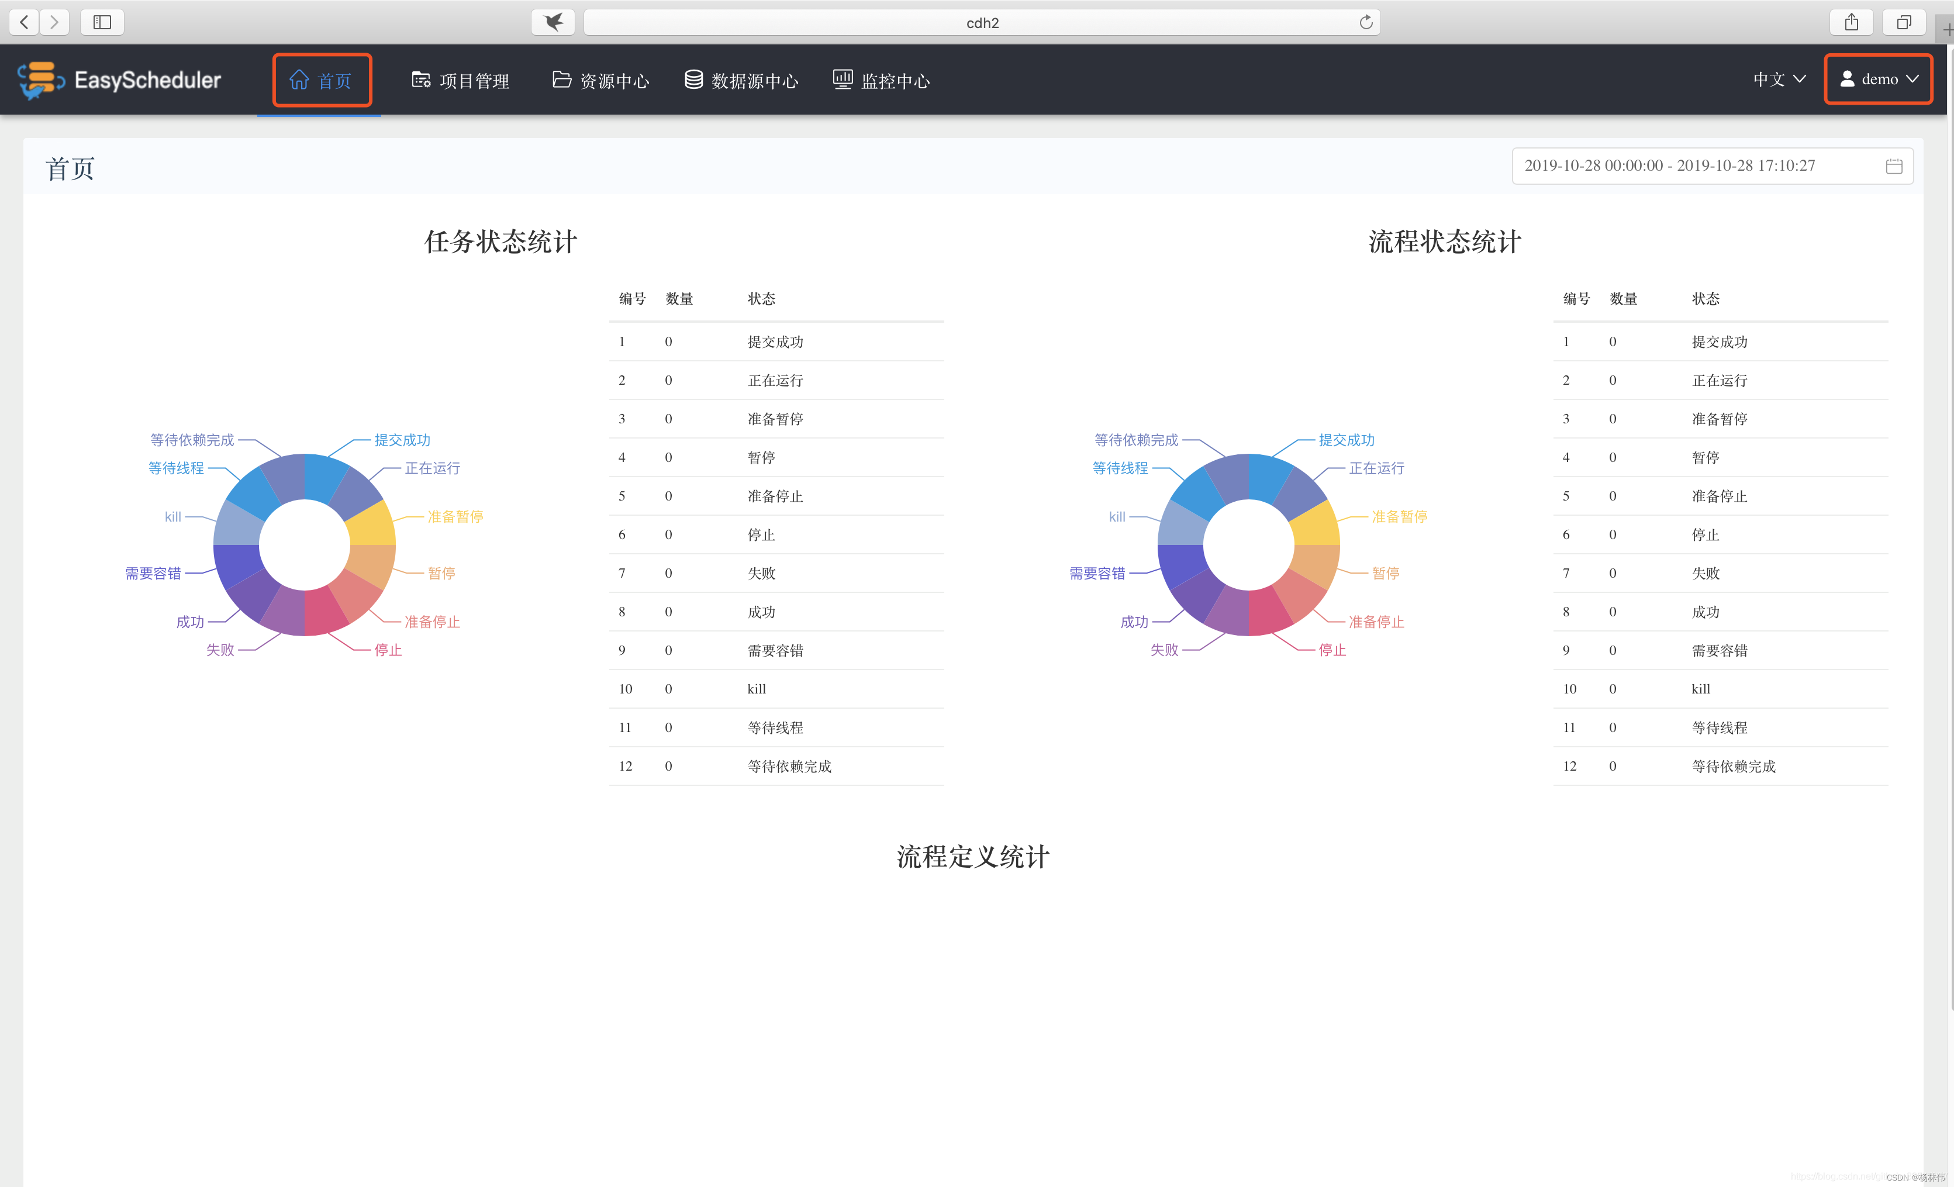
Task: Click the cdh2 browser address bar
Action: tap(982, 22)
